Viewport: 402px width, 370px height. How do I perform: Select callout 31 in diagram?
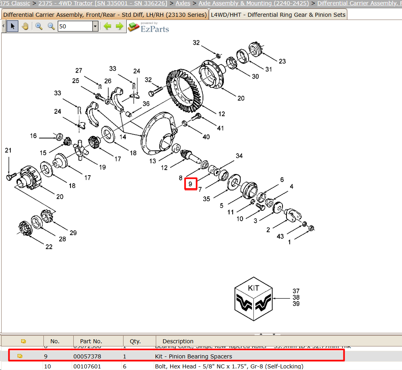tap(269, 69)
